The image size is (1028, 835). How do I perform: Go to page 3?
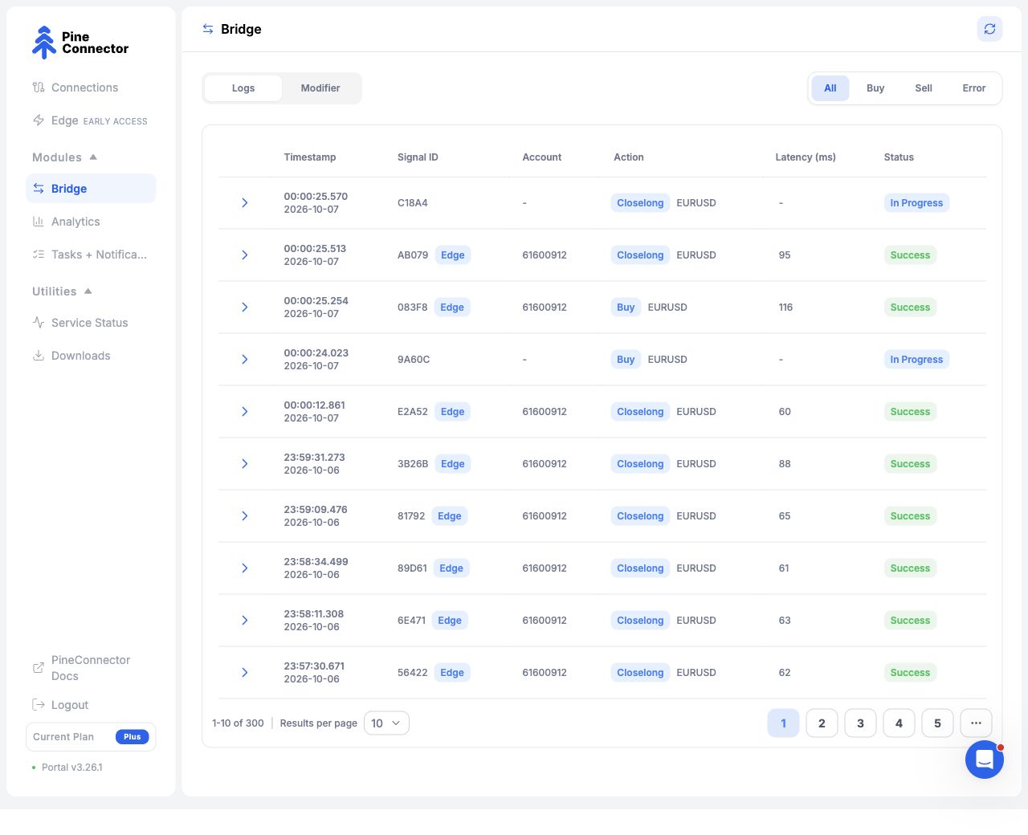860,723
